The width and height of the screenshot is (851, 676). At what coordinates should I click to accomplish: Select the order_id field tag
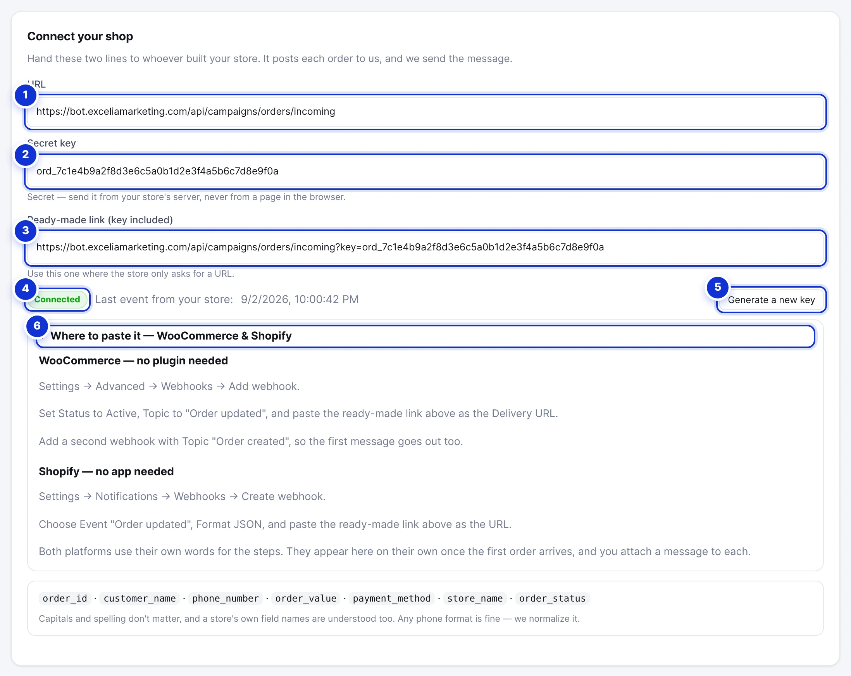pyautogui.click(x=65, y=598)
